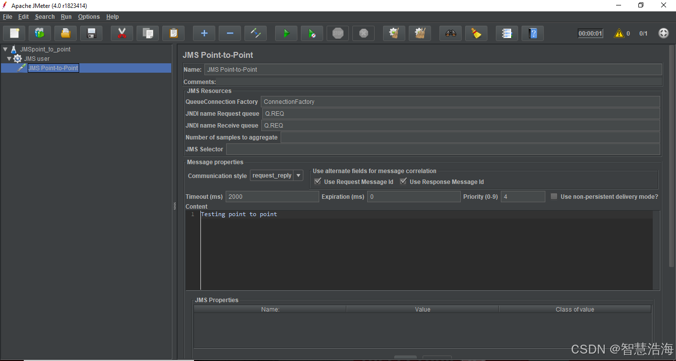The width and height of the screenshot is (676, 361).
Task: Click the Class of value column header
Action: tap(575, 310)
